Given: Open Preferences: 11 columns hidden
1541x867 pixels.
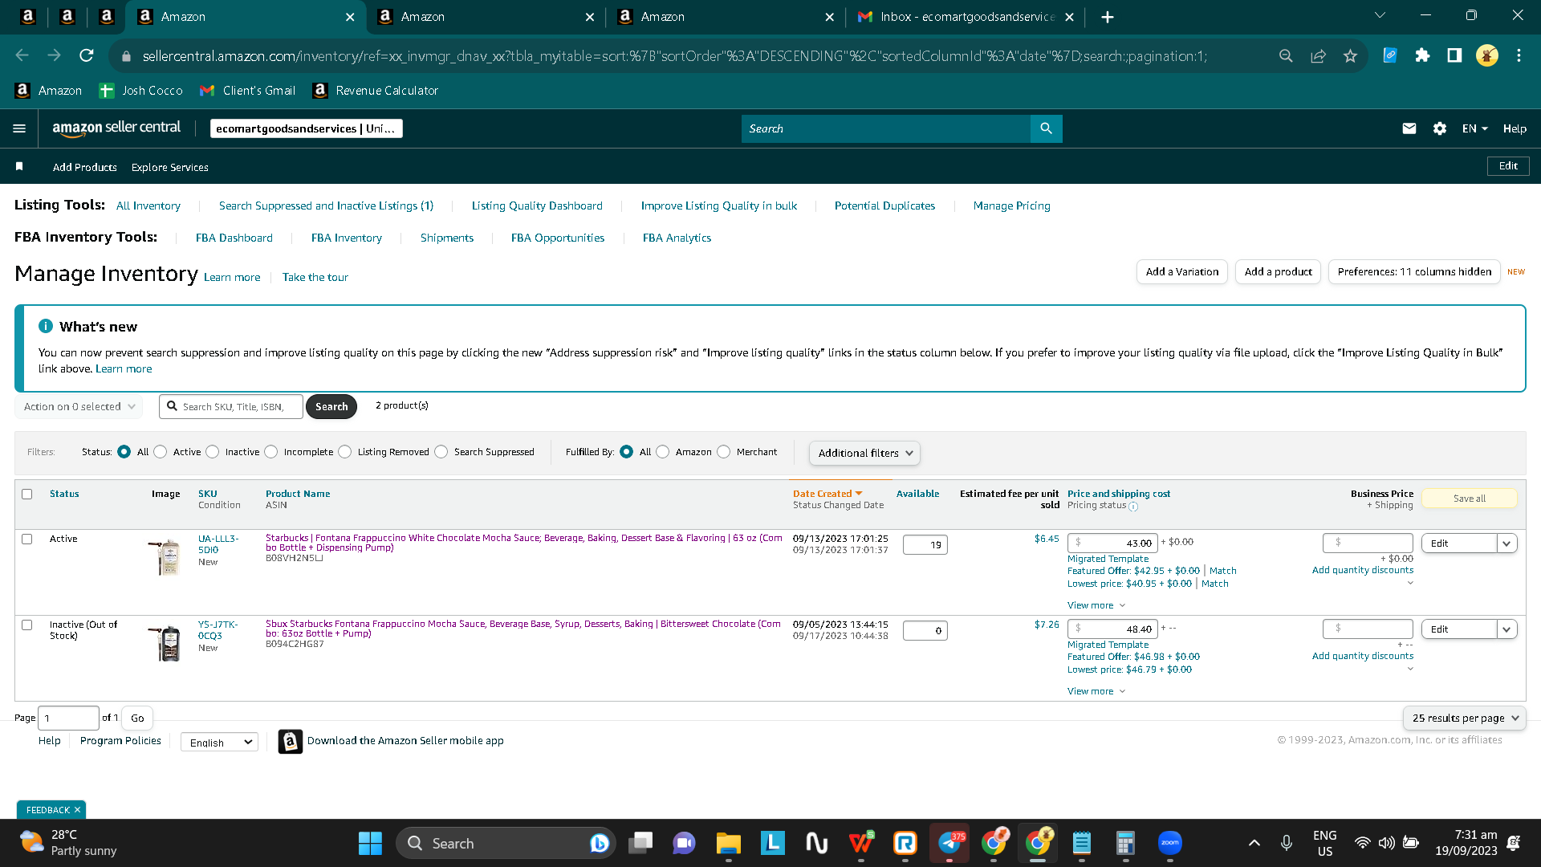Looking at the screenshot, I should click(1414, 272).
